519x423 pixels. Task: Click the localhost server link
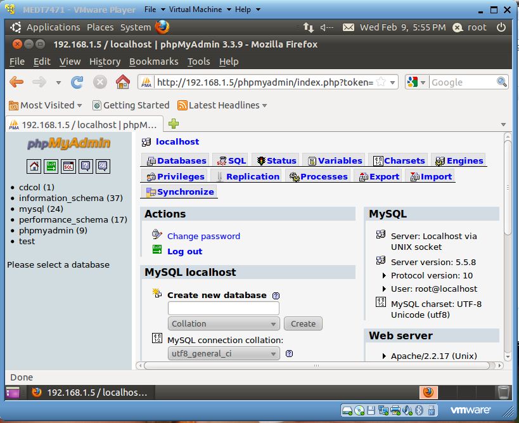pyautogui.click(x=177, y=142)
